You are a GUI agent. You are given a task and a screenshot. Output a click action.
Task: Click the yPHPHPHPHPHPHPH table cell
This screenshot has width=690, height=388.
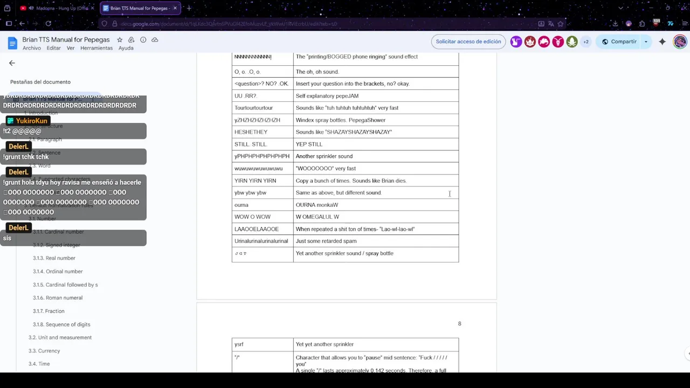coord(263,156)
